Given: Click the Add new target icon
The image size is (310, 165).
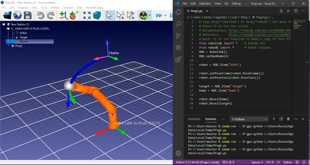Looking at the screenshot, I should 74,15.
